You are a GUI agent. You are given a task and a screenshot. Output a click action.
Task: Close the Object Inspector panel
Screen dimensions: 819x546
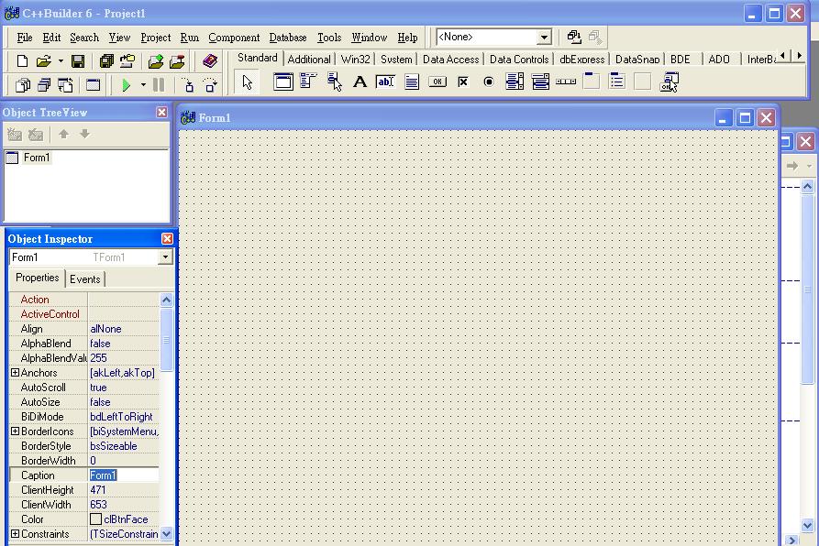(167, 238)
